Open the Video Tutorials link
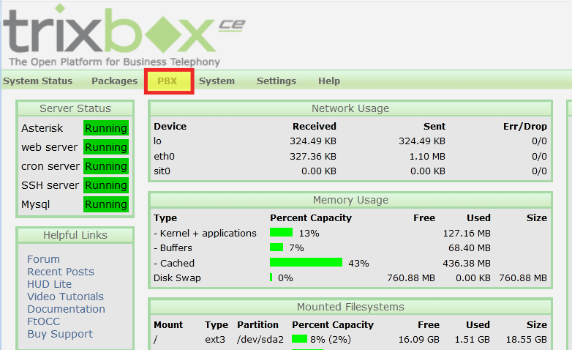Viewport: 572px width, 350px height. (x=65, y=297)
